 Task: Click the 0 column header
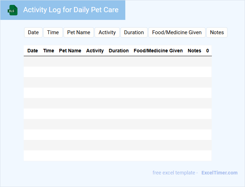coord(208,51)
